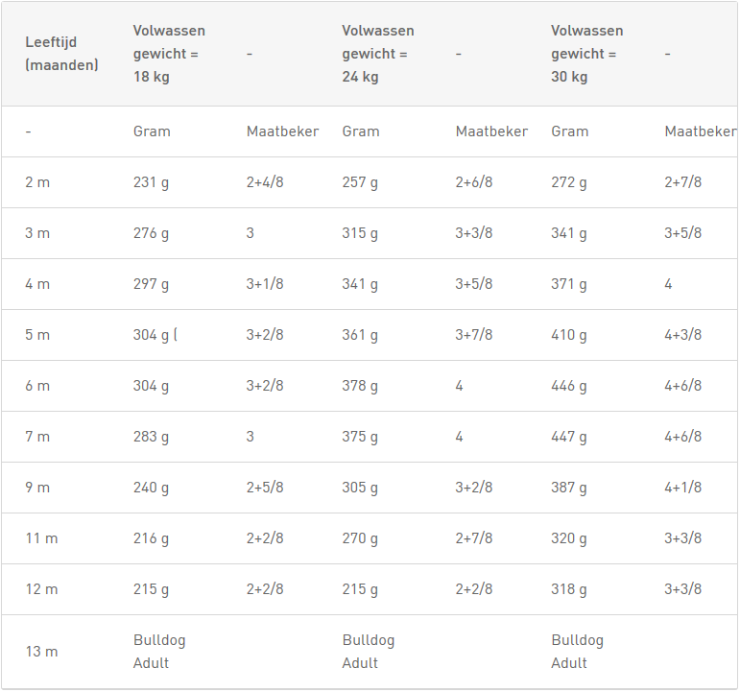The image size is (740, 692).
Task: Click the Leeftijd (maanden) column header
Action: 61,54
